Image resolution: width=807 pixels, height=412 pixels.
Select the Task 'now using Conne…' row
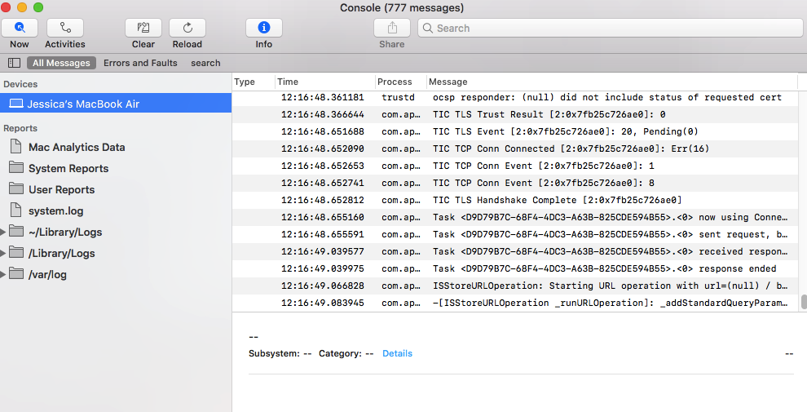pos(514,217)
